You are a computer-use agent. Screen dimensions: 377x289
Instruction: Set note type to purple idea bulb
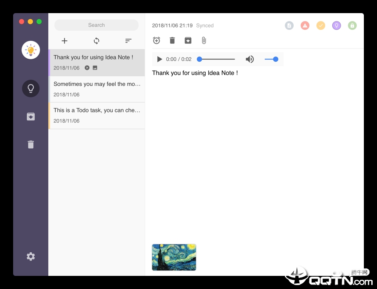[x=337, y=25]
